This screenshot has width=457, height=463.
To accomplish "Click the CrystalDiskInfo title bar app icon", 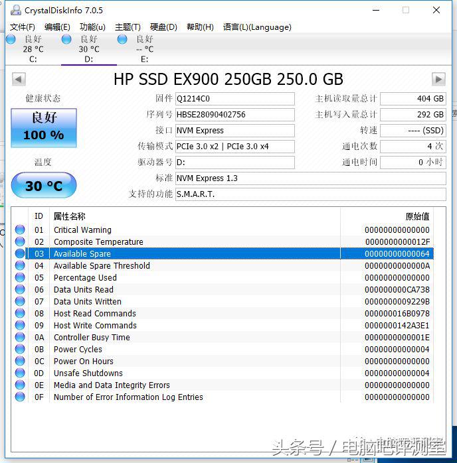I will (16, 10).
